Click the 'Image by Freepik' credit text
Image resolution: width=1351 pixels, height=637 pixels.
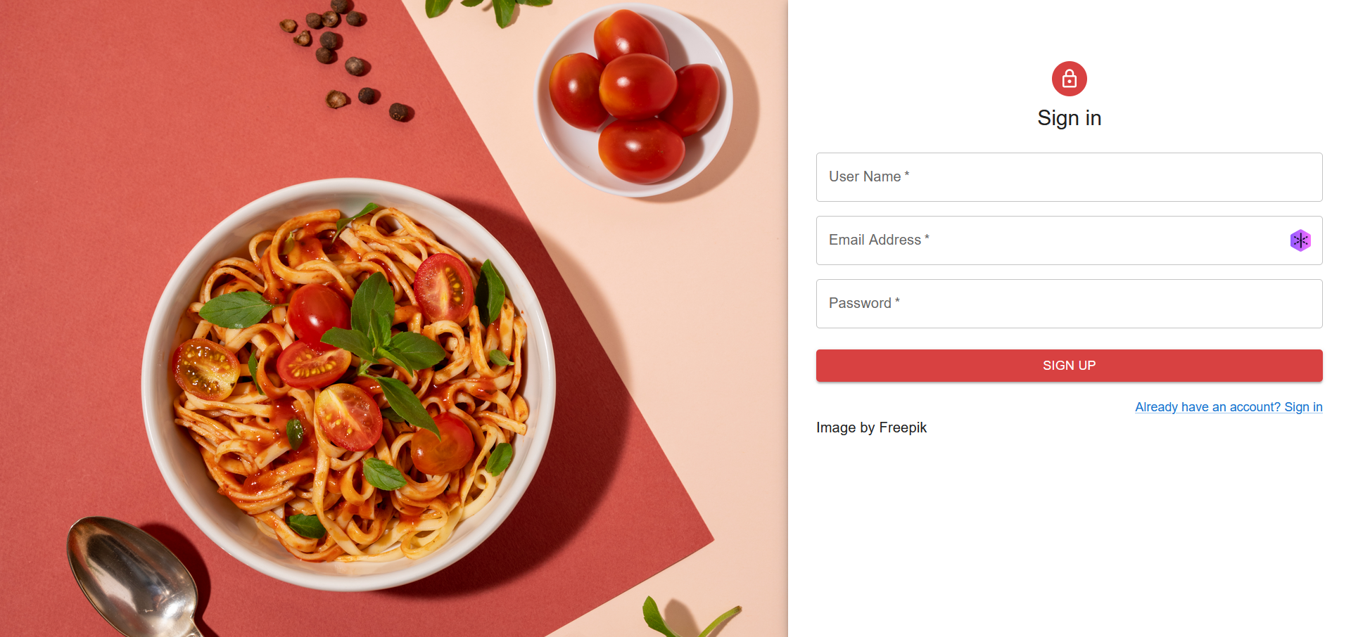point(871,427)
